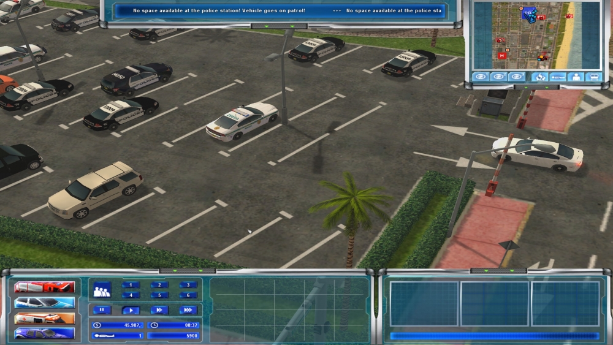Image resolution: width=613 pixels, height=345 pixels.
Task: Collapse the bottom-left control panel
Action: 188,270
